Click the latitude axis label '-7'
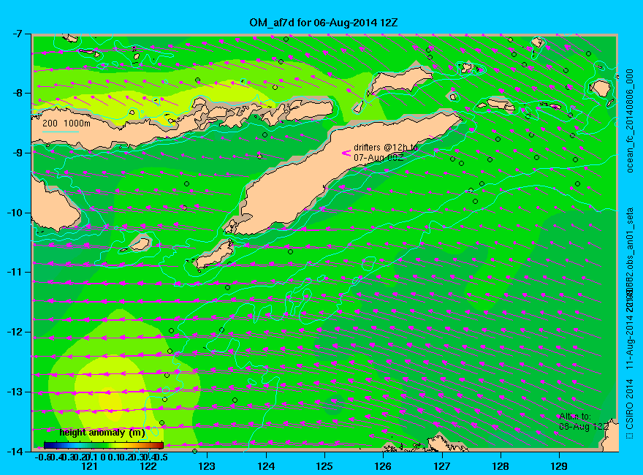The height and width of the screenshot is (475, 643). pyautogui.click(x=17, y=34)
